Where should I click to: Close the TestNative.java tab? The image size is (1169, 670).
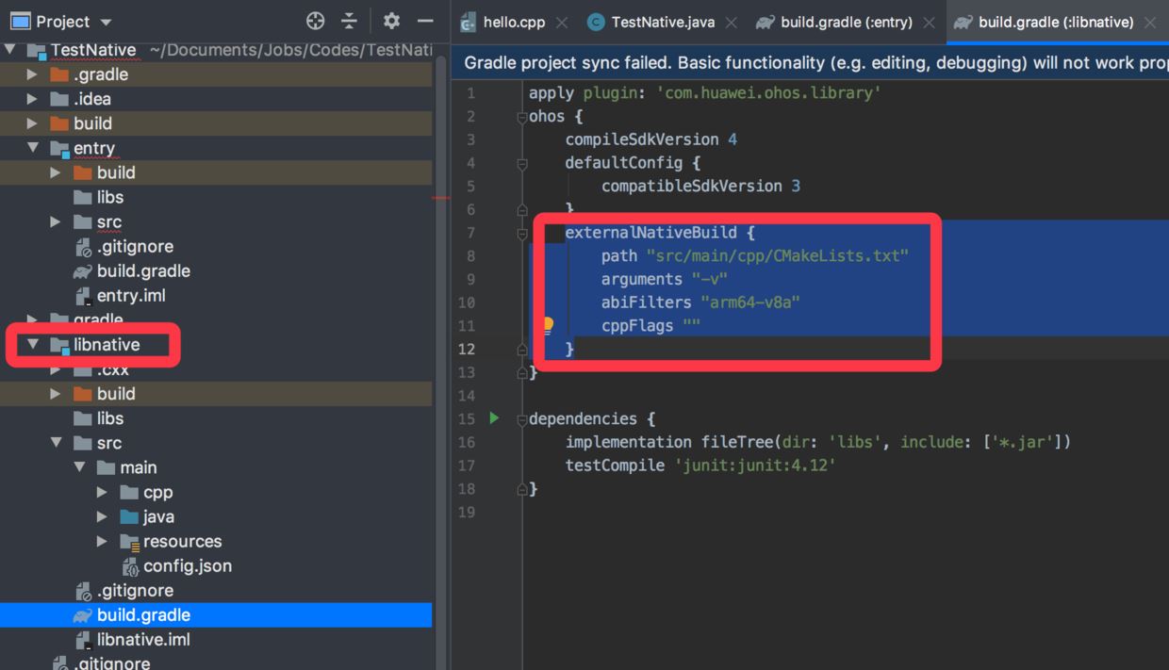[x=732, y=23]
